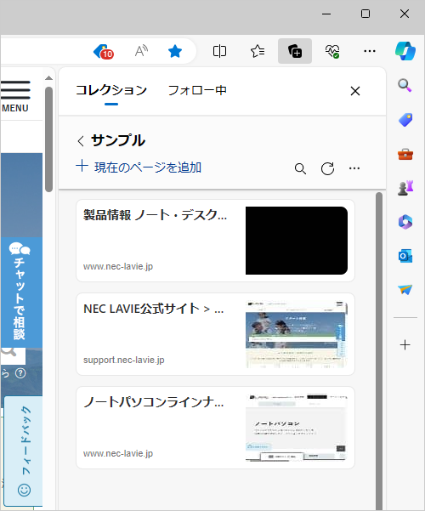Close the Collections panel
The width and height of the screenshot is (425, 511).
[355, 91]
